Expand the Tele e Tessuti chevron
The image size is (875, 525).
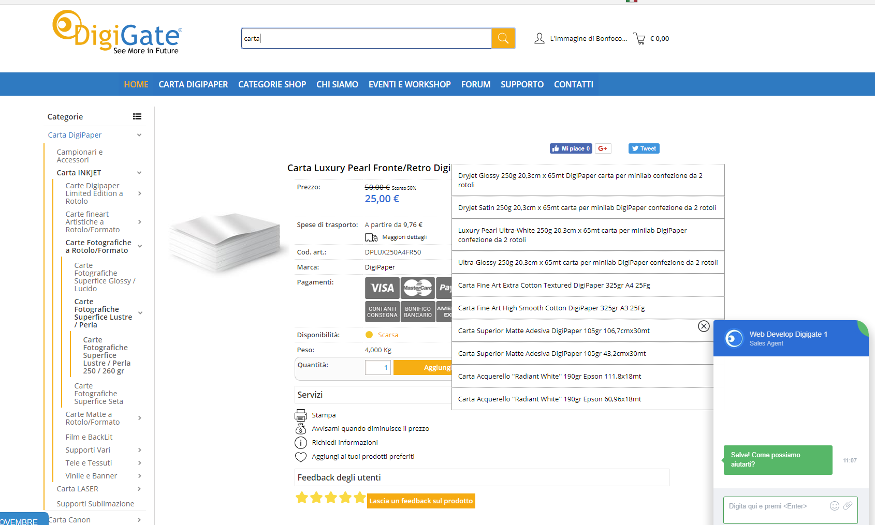139,463
